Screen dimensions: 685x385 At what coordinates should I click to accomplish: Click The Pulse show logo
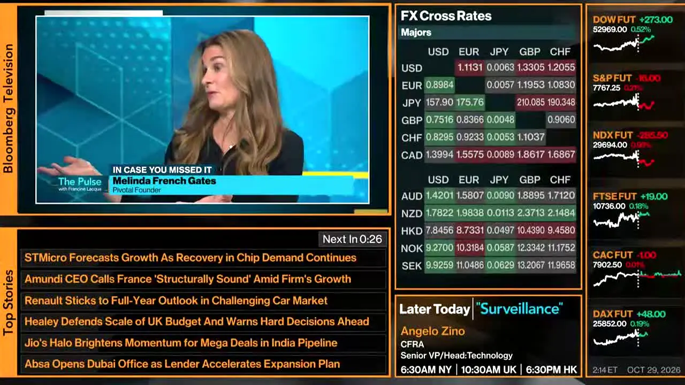pos(80,184)
